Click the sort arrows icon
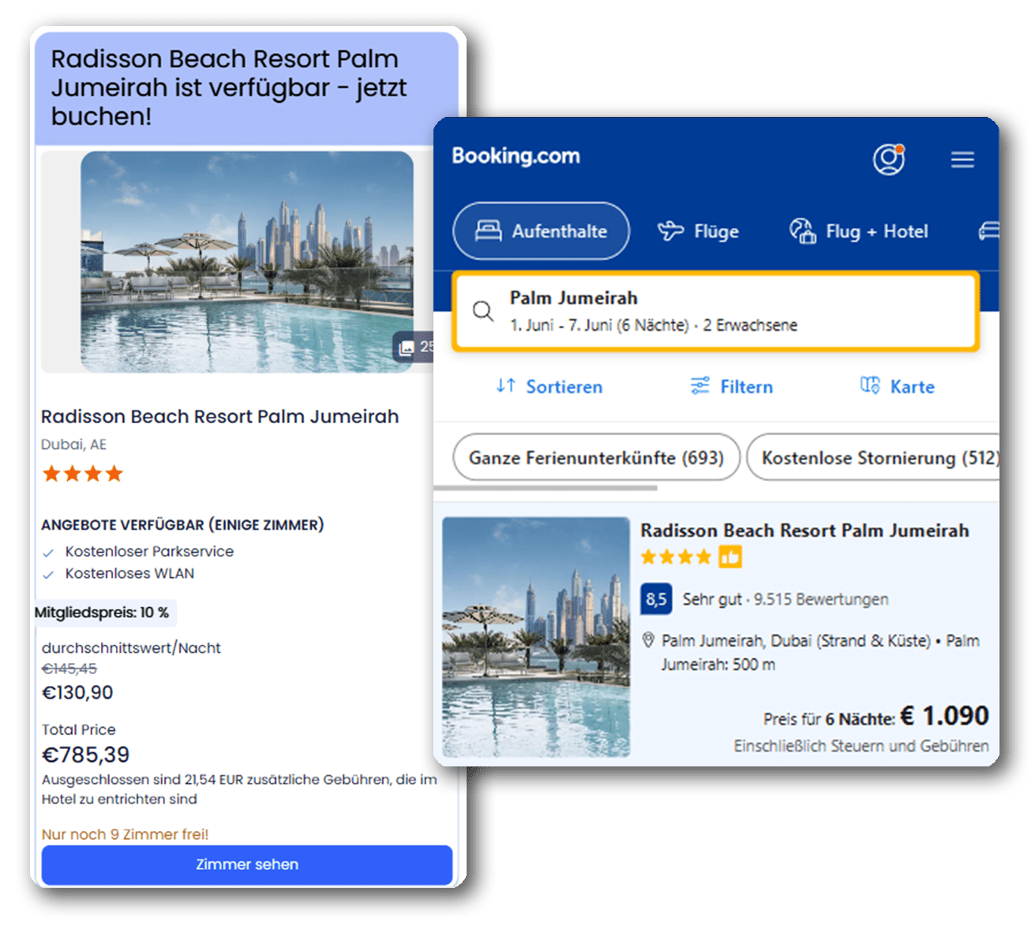Image resolution: width=1035 pixels, height=933 pixels. point(506,385)
